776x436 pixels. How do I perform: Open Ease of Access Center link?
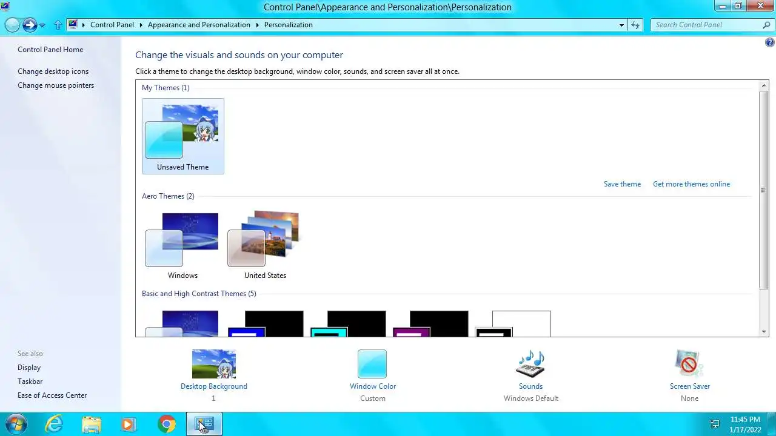point(52,395)
